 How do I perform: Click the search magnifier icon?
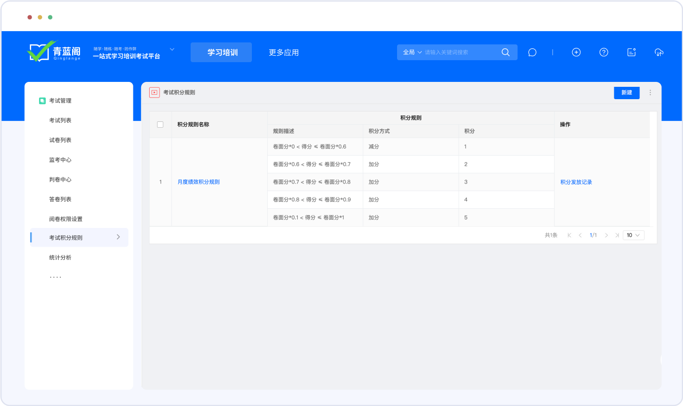tap(505, 52)
